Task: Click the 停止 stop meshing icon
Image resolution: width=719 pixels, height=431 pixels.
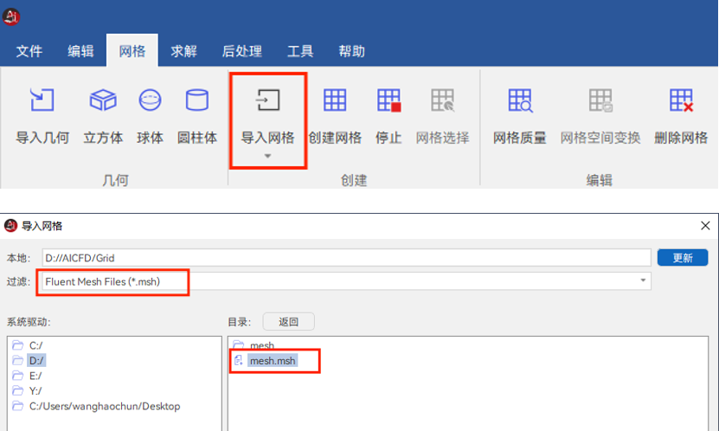Action: coord(388,100)
